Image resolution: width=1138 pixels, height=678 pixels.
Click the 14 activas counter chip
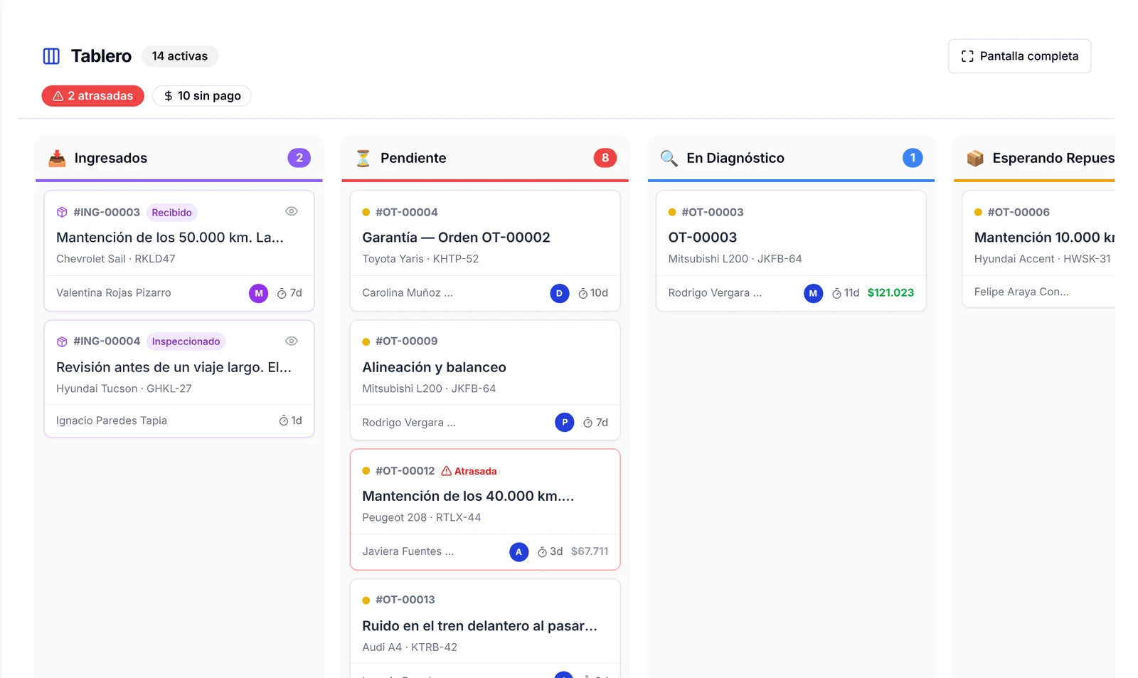pyautogui.click(x=180, y=56)
